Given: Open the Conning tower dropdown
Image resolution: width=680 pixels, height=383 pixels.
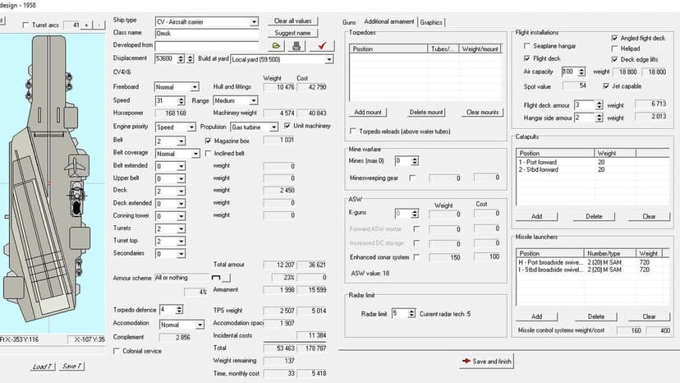Looking at the screenshot, I should [181, 216].
